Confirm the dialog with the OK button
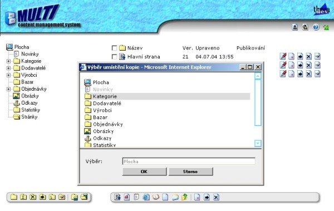The width and height of the screenshot is (334, 211). pos(144,171)
